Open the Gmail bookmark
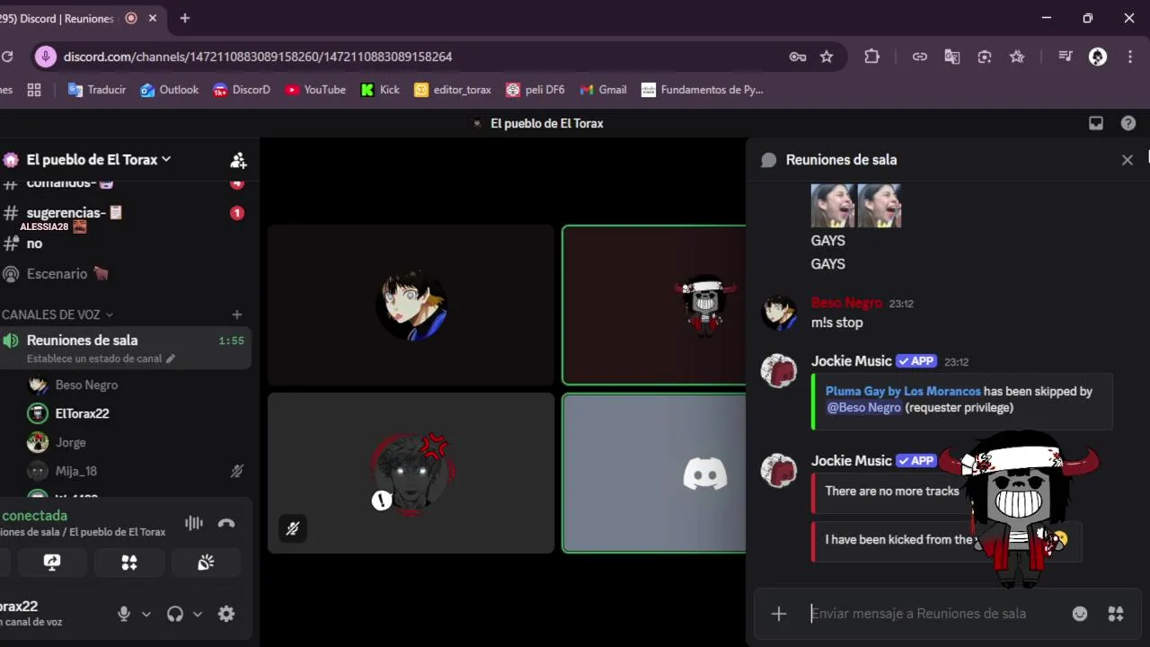Viewport: 1150px width, 647px height. click(603, 90)
